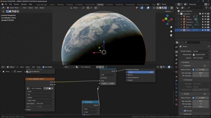
Task: Toggle Clamp checkbox in Math node
Action: click(x=101, y=78)
